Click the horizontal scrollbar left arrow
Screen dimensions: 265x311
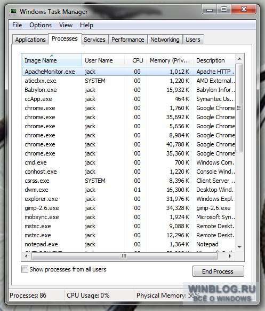click(26, 256)
